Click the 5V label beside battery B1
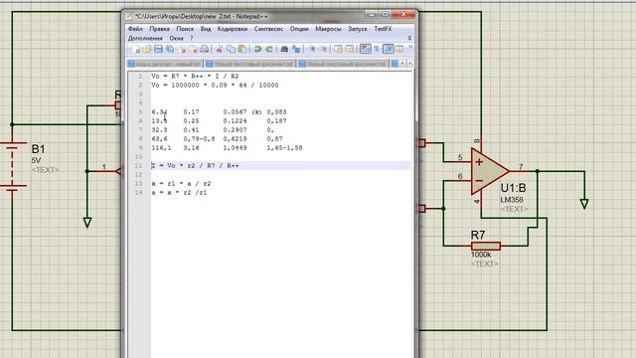This screenshot has height=358, width=636. coord(36,161)
